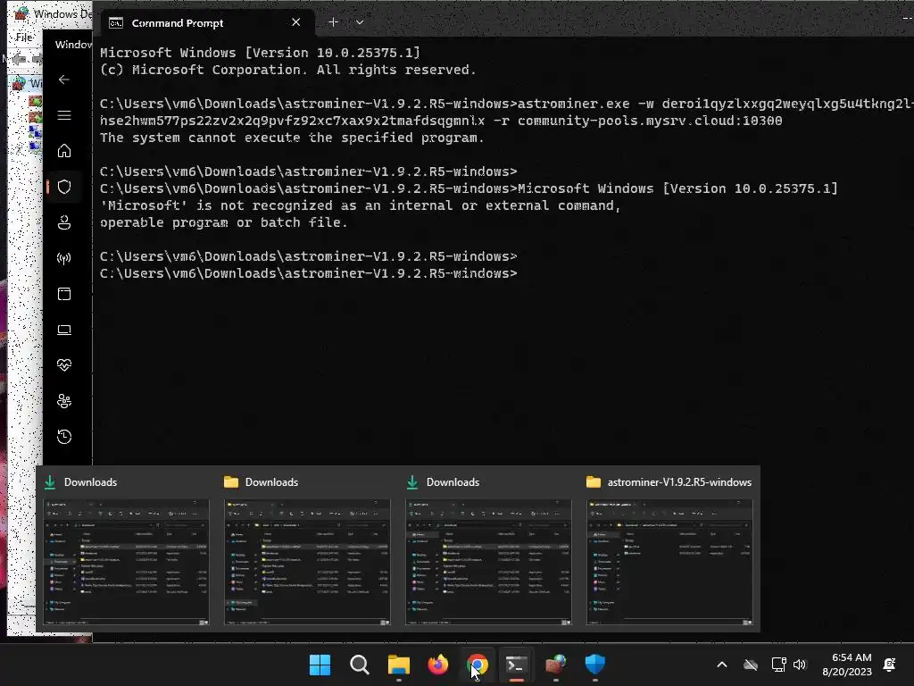Click 'operable program or batch file.' line
Viewport: 914px width, 686px height.
pos(224,222)
